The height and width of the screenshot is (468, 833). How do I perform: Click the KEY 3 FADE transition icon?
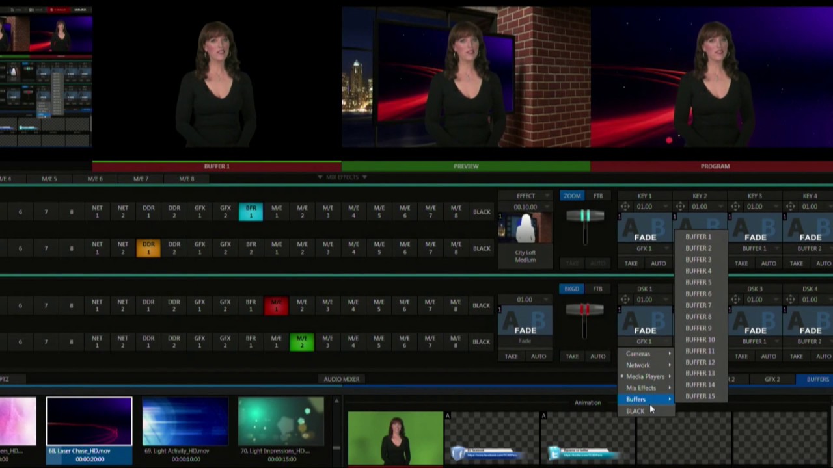[755, 229]
